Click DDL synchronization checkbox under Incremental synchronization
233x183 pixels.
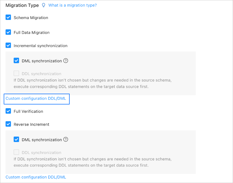16,74
